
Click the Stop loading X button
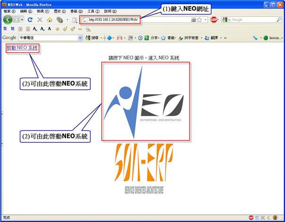[x=40, y=20]
